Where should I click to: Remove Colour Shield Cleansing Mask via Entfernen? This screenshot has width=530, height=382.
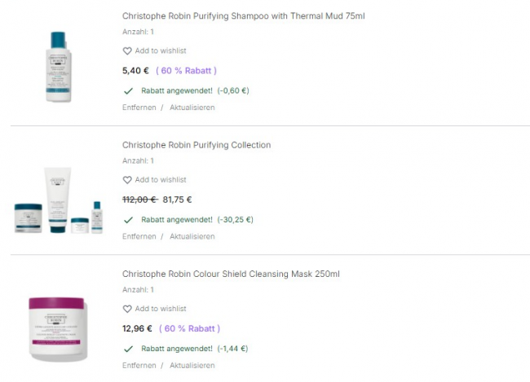pos(139,366)
